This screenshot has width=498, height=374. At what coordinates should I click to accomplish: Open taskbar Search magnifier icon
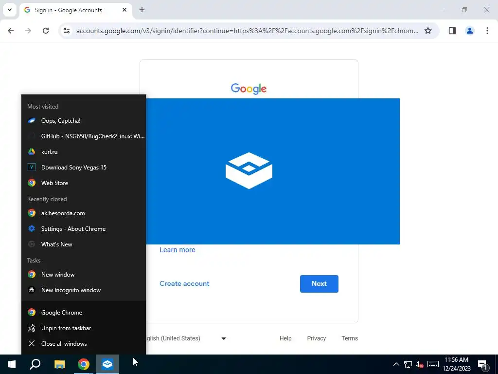click(35, 364)
